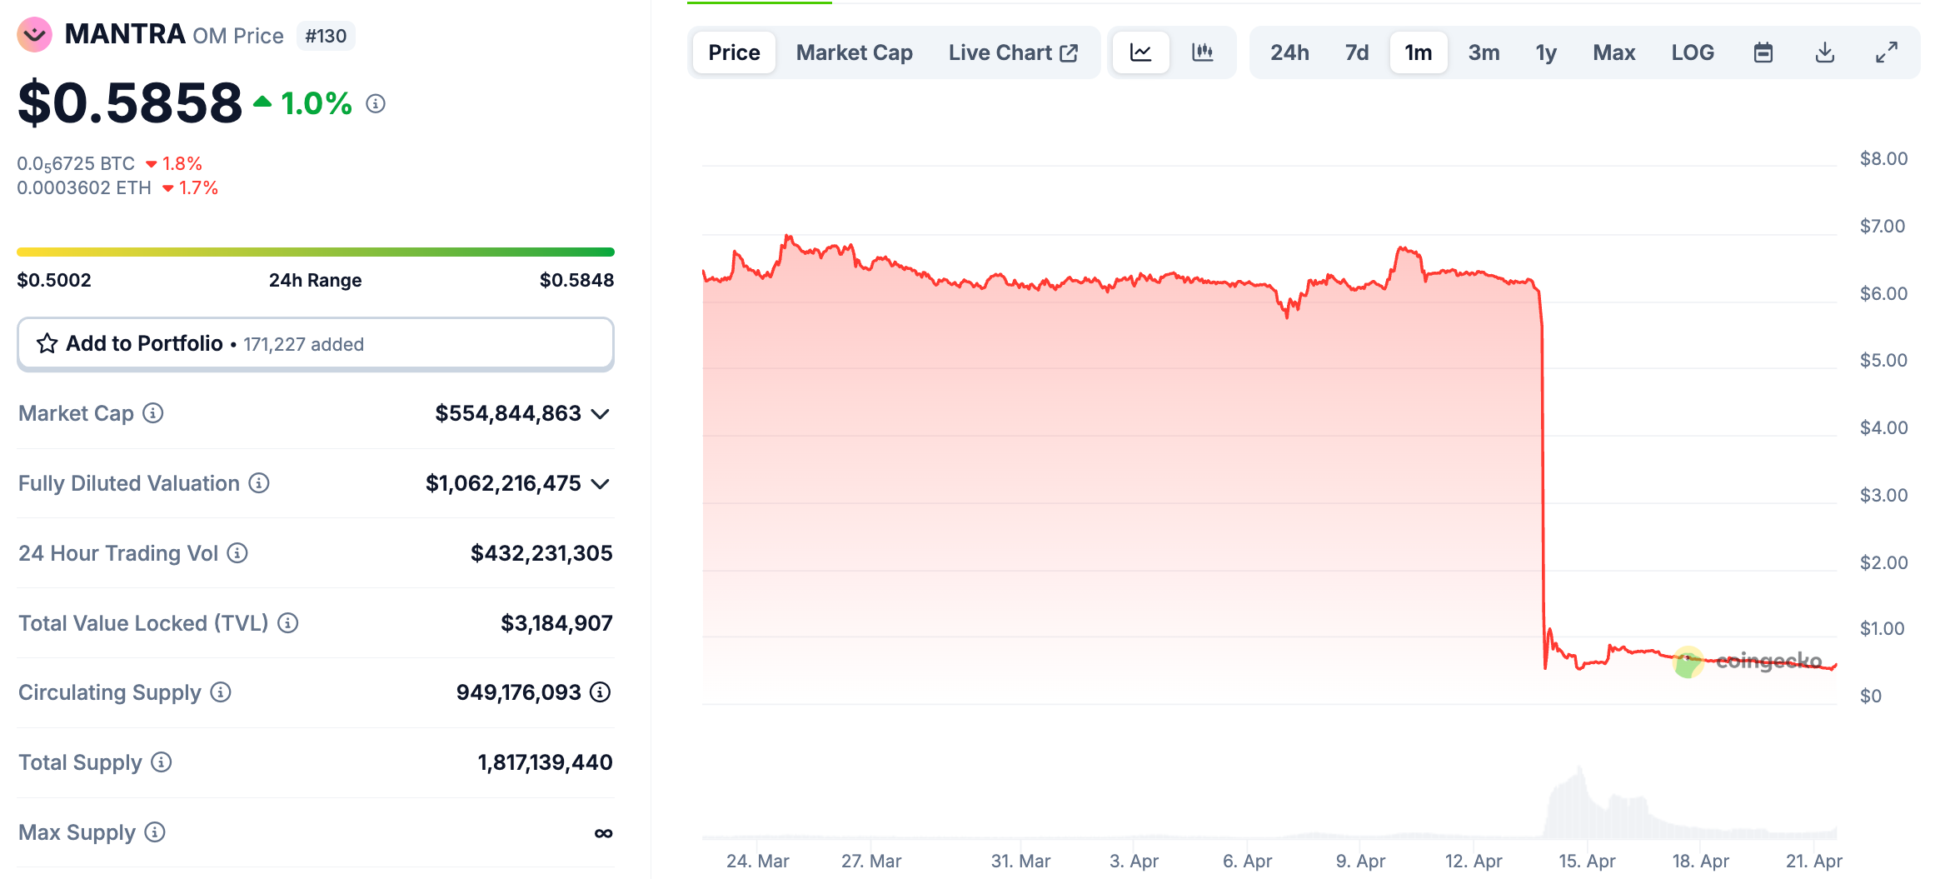Expand the Fully Diluted Valuation chevron
The height and width of the screenshot is (879, 1935).
tap(601, 484)
